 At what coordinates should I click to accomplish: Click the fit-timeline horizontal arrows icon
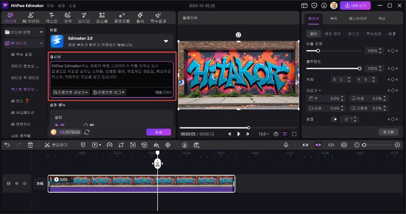(344, 145)
